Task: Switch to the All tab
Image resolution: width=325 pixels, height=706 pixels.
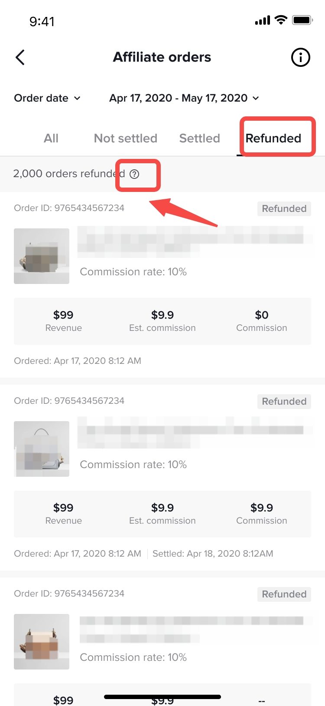Action: point(51,139)
